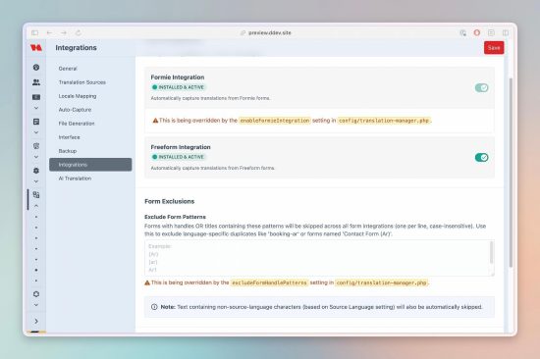This screenshot has width=540, height=359.
Task: Go forward with the browser forward arrow
Action: (64, 32)
